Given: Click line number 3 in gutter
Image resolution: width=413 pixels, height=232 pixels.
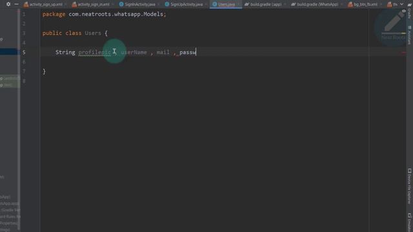Looking at the screenshot, I should 24,33.
